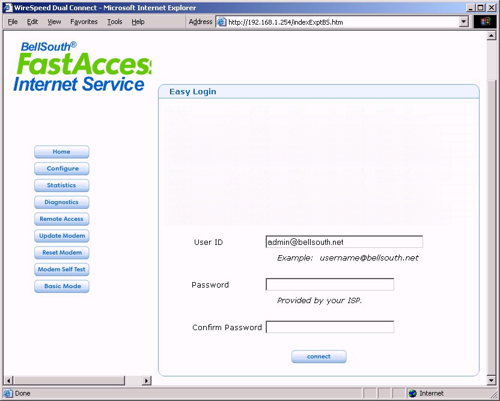Open the File menu
This screenshot has width=500, height=401.
(13, 22)
